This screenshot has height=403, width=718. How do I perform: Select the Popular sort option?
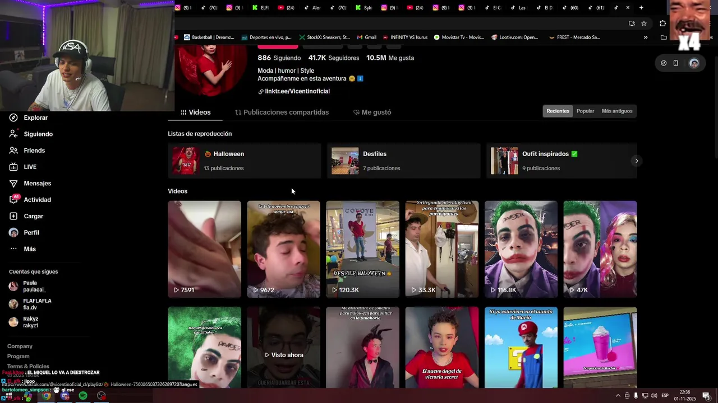pyautogui.click(x=585, y=111)
